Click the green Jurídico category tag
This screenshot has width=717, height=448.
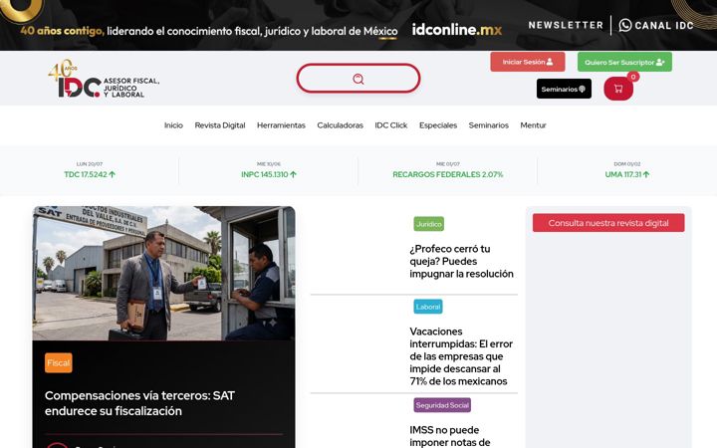pyautogui.click(x=429, y=224)
